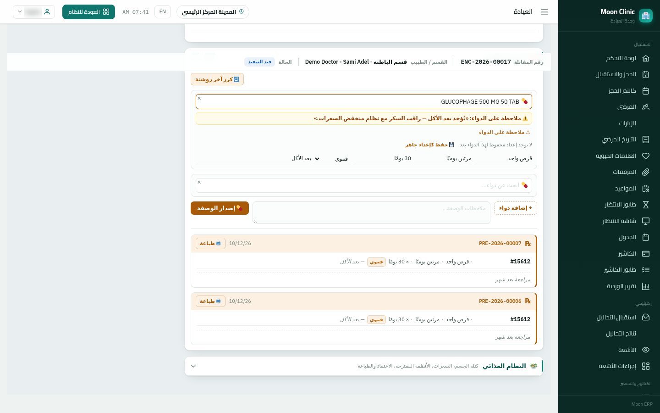The height and width of the screenshot is (413, 660).
Task: Click the المرضى people icon
Action: click(x=646, y=107)
